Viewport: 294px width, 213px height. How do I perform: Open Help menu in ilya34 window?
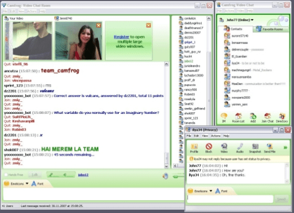(x=227, y=136)
